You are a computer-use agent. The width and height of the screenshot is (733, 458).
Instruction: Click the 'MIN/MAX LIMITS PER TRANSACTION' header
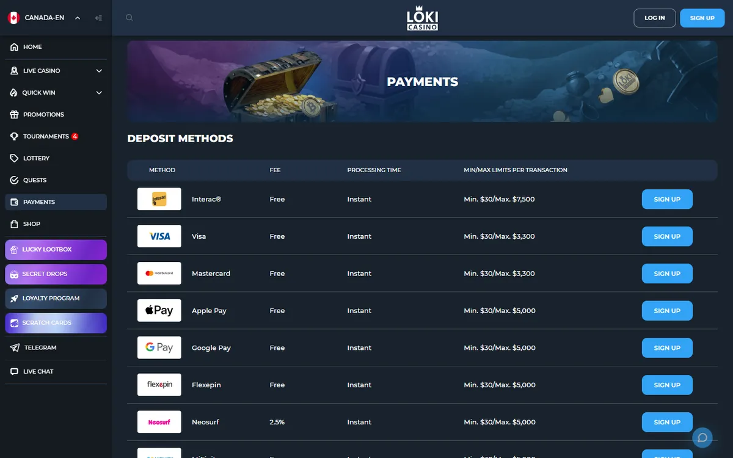click(x=516, y=170)
